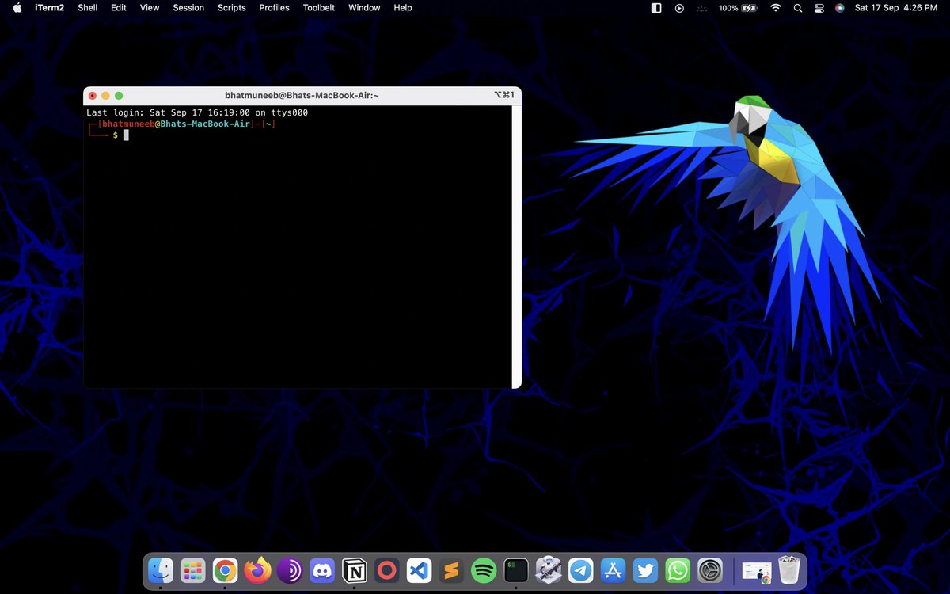Open Twitter from the Dock
The width and height of the screenshot is (950, 594).
[646, 570]
